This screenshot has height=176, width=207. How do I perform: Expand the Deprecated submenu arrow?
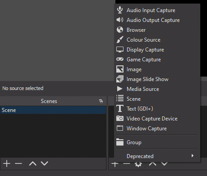193,156
